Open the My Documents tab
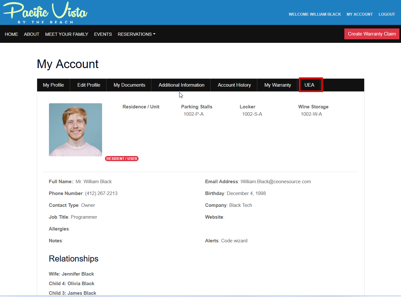This screenshot has width=401, height=297. 129,85
